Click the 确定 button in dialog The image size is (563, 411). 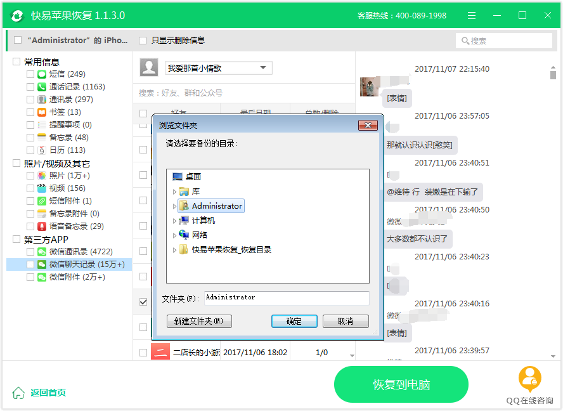[294, 321]
